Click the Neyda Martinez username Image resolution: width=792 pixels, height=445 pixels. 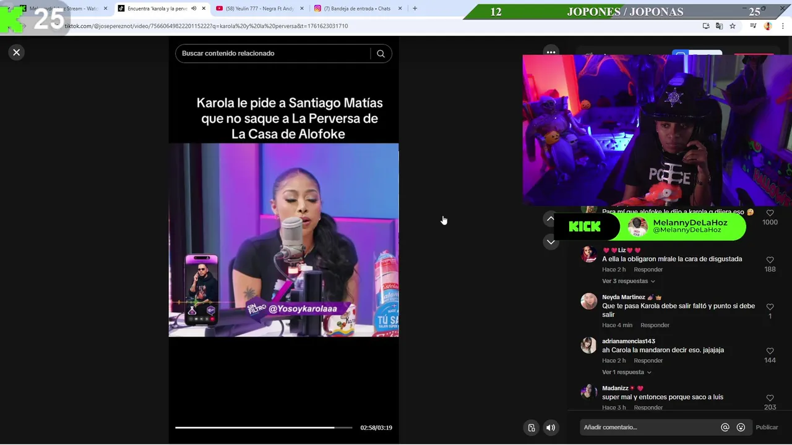pyautogui.click(x=624, y=297)
